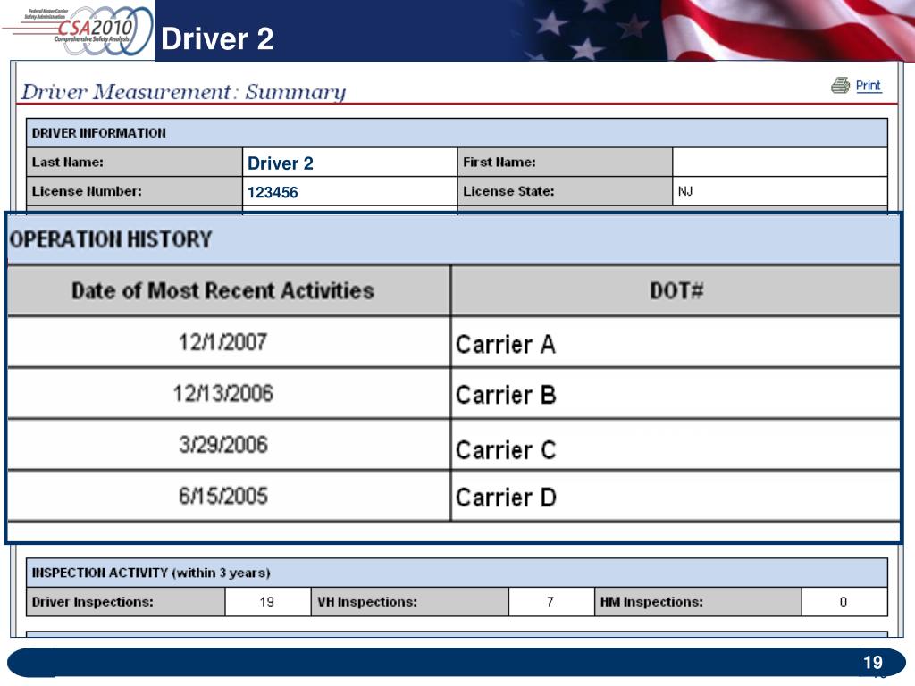Click the Driver Inspections value 19

[266, 602]
